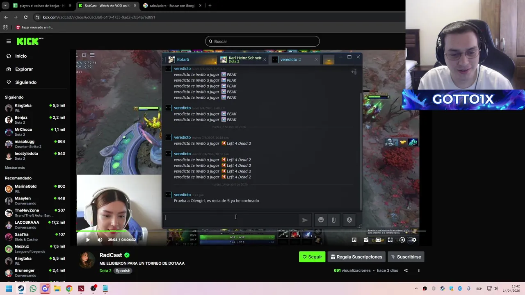This screenshot has width=525, height=295.
Task: Close the Karl Heinz Schneider chat tab
Action: pyautogui.click(x=265, y=60)
